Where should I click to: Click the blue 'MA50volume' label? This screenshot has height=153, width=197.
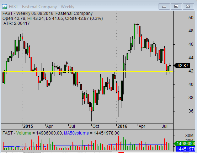pos(76,133)
